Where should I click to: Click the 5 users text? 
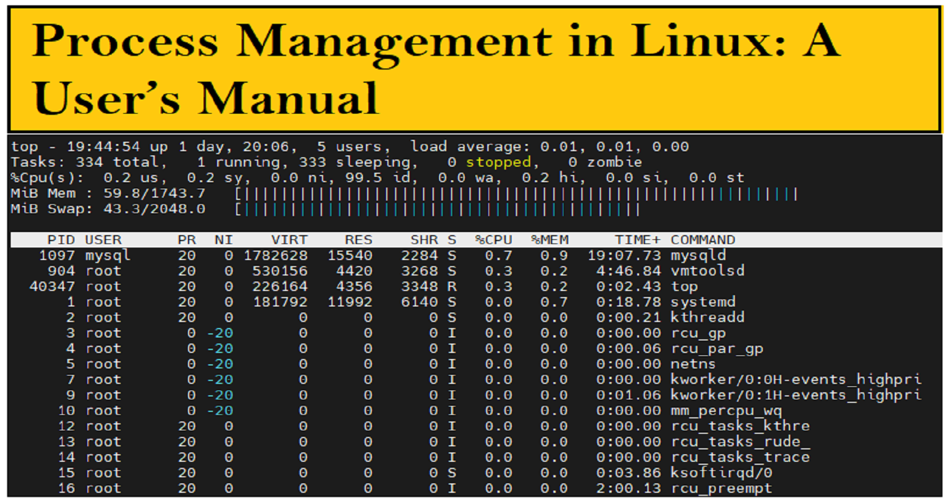coord(352,146)
